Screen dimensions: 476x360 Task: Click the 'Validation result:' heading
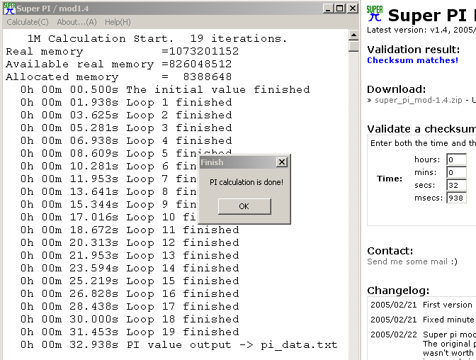(413, 50)
